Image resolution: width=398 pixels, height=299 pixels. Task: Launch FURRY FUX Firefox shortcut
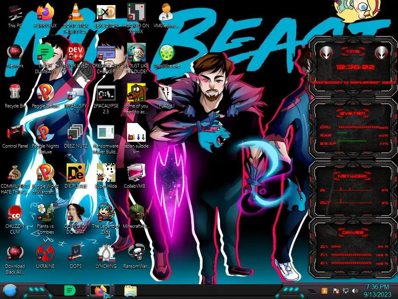click(x=45, y=12)
